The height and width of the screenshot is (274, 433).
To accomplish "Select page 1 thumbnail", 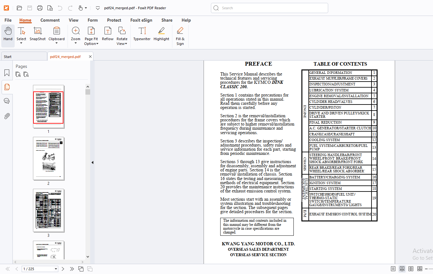I will tap(48, 106).
